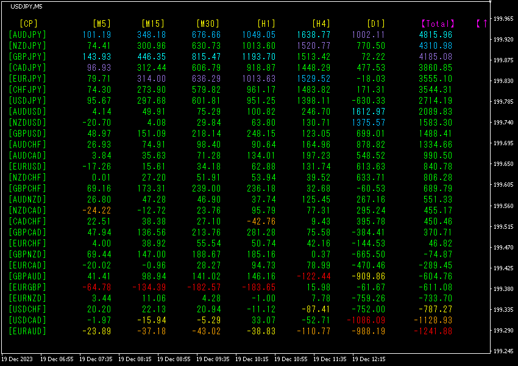
Task: Click the [GBPCAD] pair label
Action: click(27, 232)
